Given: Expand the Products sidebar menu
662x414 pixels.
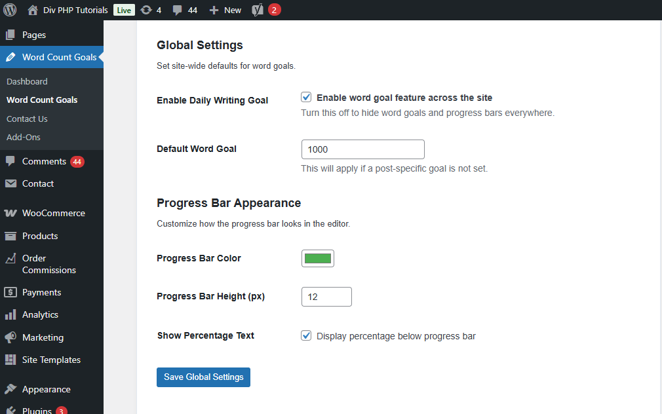Looking at the screenshot, I should click(40, 236).
